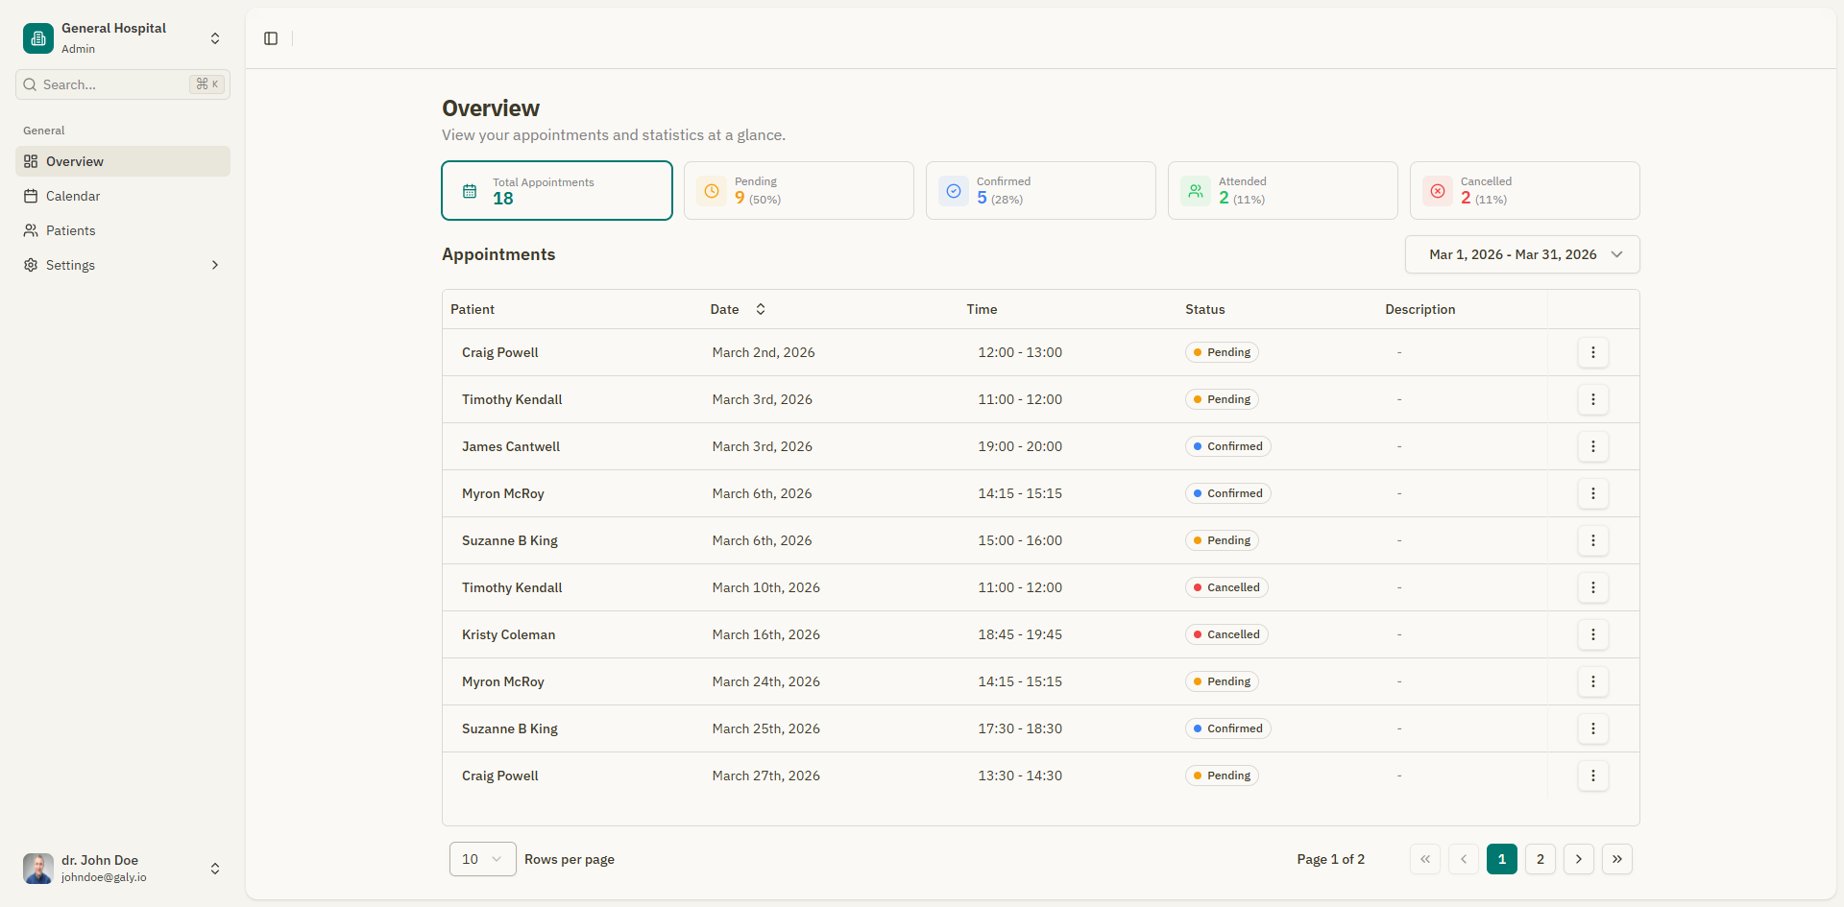
Task: Click the search input field in the sidebar
Action: [106, 84]
